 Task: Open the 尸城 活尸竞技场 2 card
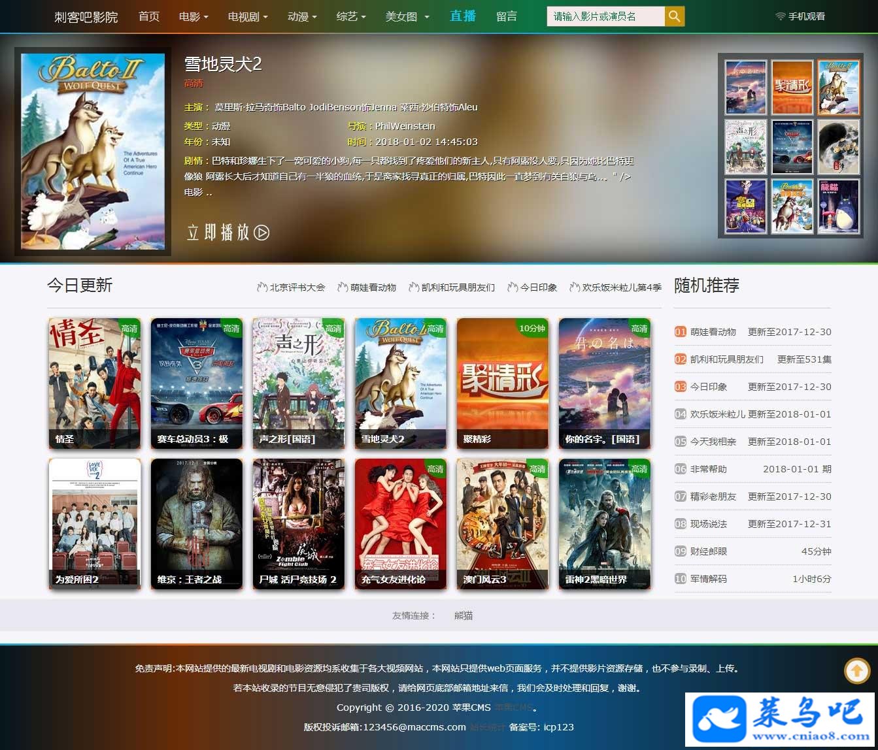[x=299, y=524]
